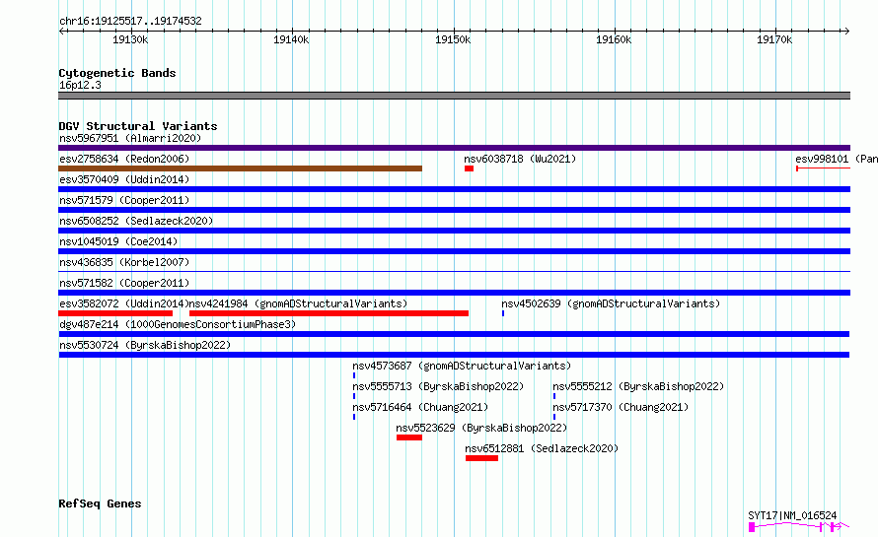Screen dimensions: 878x537
Task: Click the nsv5555713 (ByrskaBishop2022) label
Action: (x=438, y=386)
